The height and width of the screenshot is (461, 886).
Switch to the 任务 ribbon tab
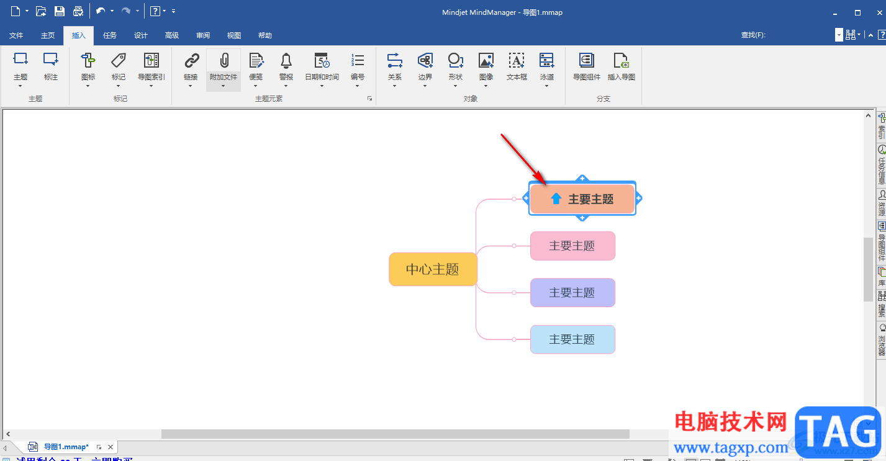[110, 35]
